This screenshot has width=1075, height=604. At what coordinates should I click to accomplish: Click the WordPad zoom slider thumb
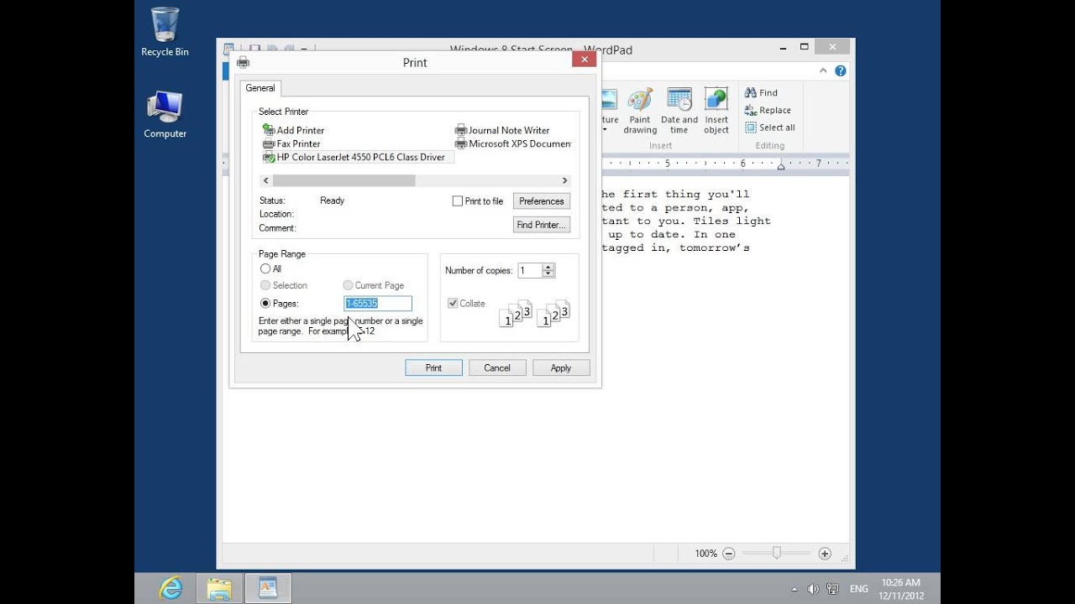[x=777, y=553]
